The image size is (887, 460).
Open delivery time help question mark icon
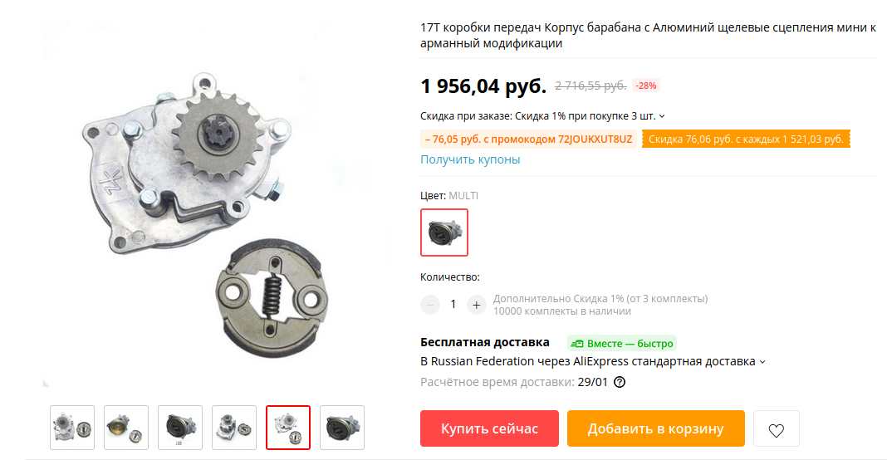pos(620,383)
